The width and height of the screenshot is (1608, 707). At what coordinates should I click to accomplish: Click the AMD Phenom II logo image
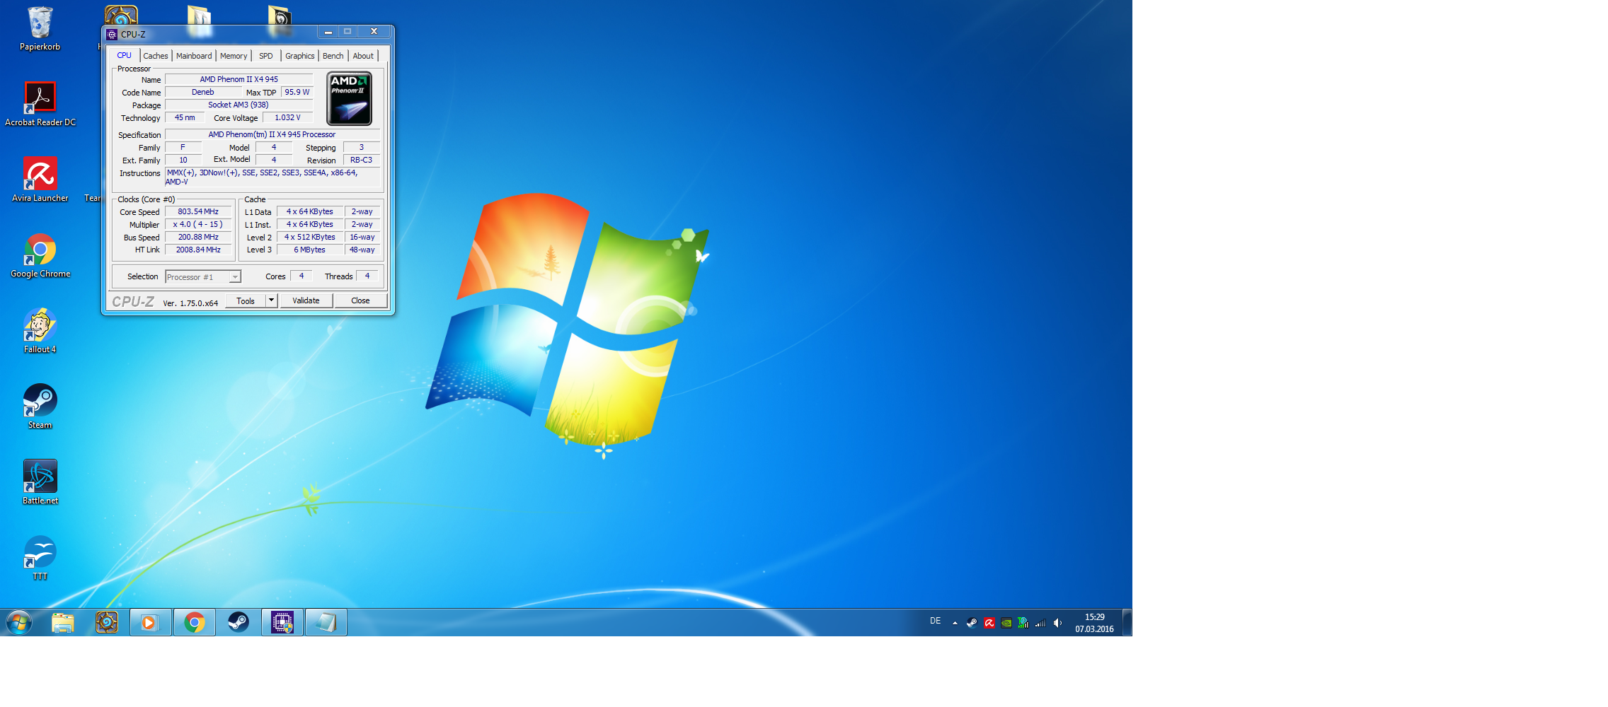tap(350, 99)
